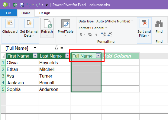Click the Sort and Filter icon
Screen dimensions: 168x120
point(144,23)
